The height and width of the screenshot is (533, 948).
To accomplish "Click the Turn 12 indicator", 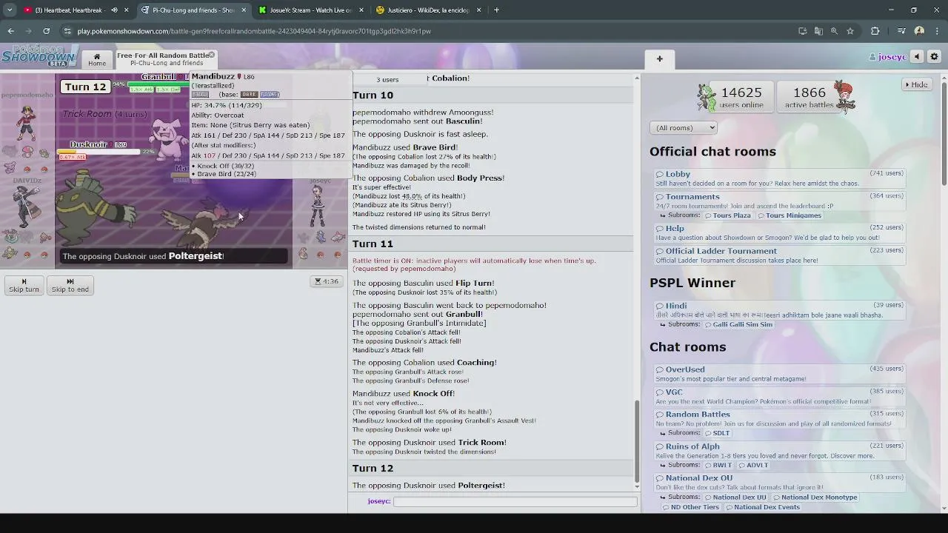I will (x=85, y=87).
